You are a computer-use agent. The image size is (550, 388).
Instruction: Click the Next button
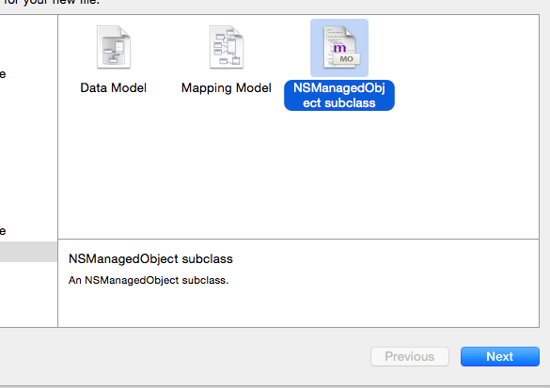tap(500, 356)
